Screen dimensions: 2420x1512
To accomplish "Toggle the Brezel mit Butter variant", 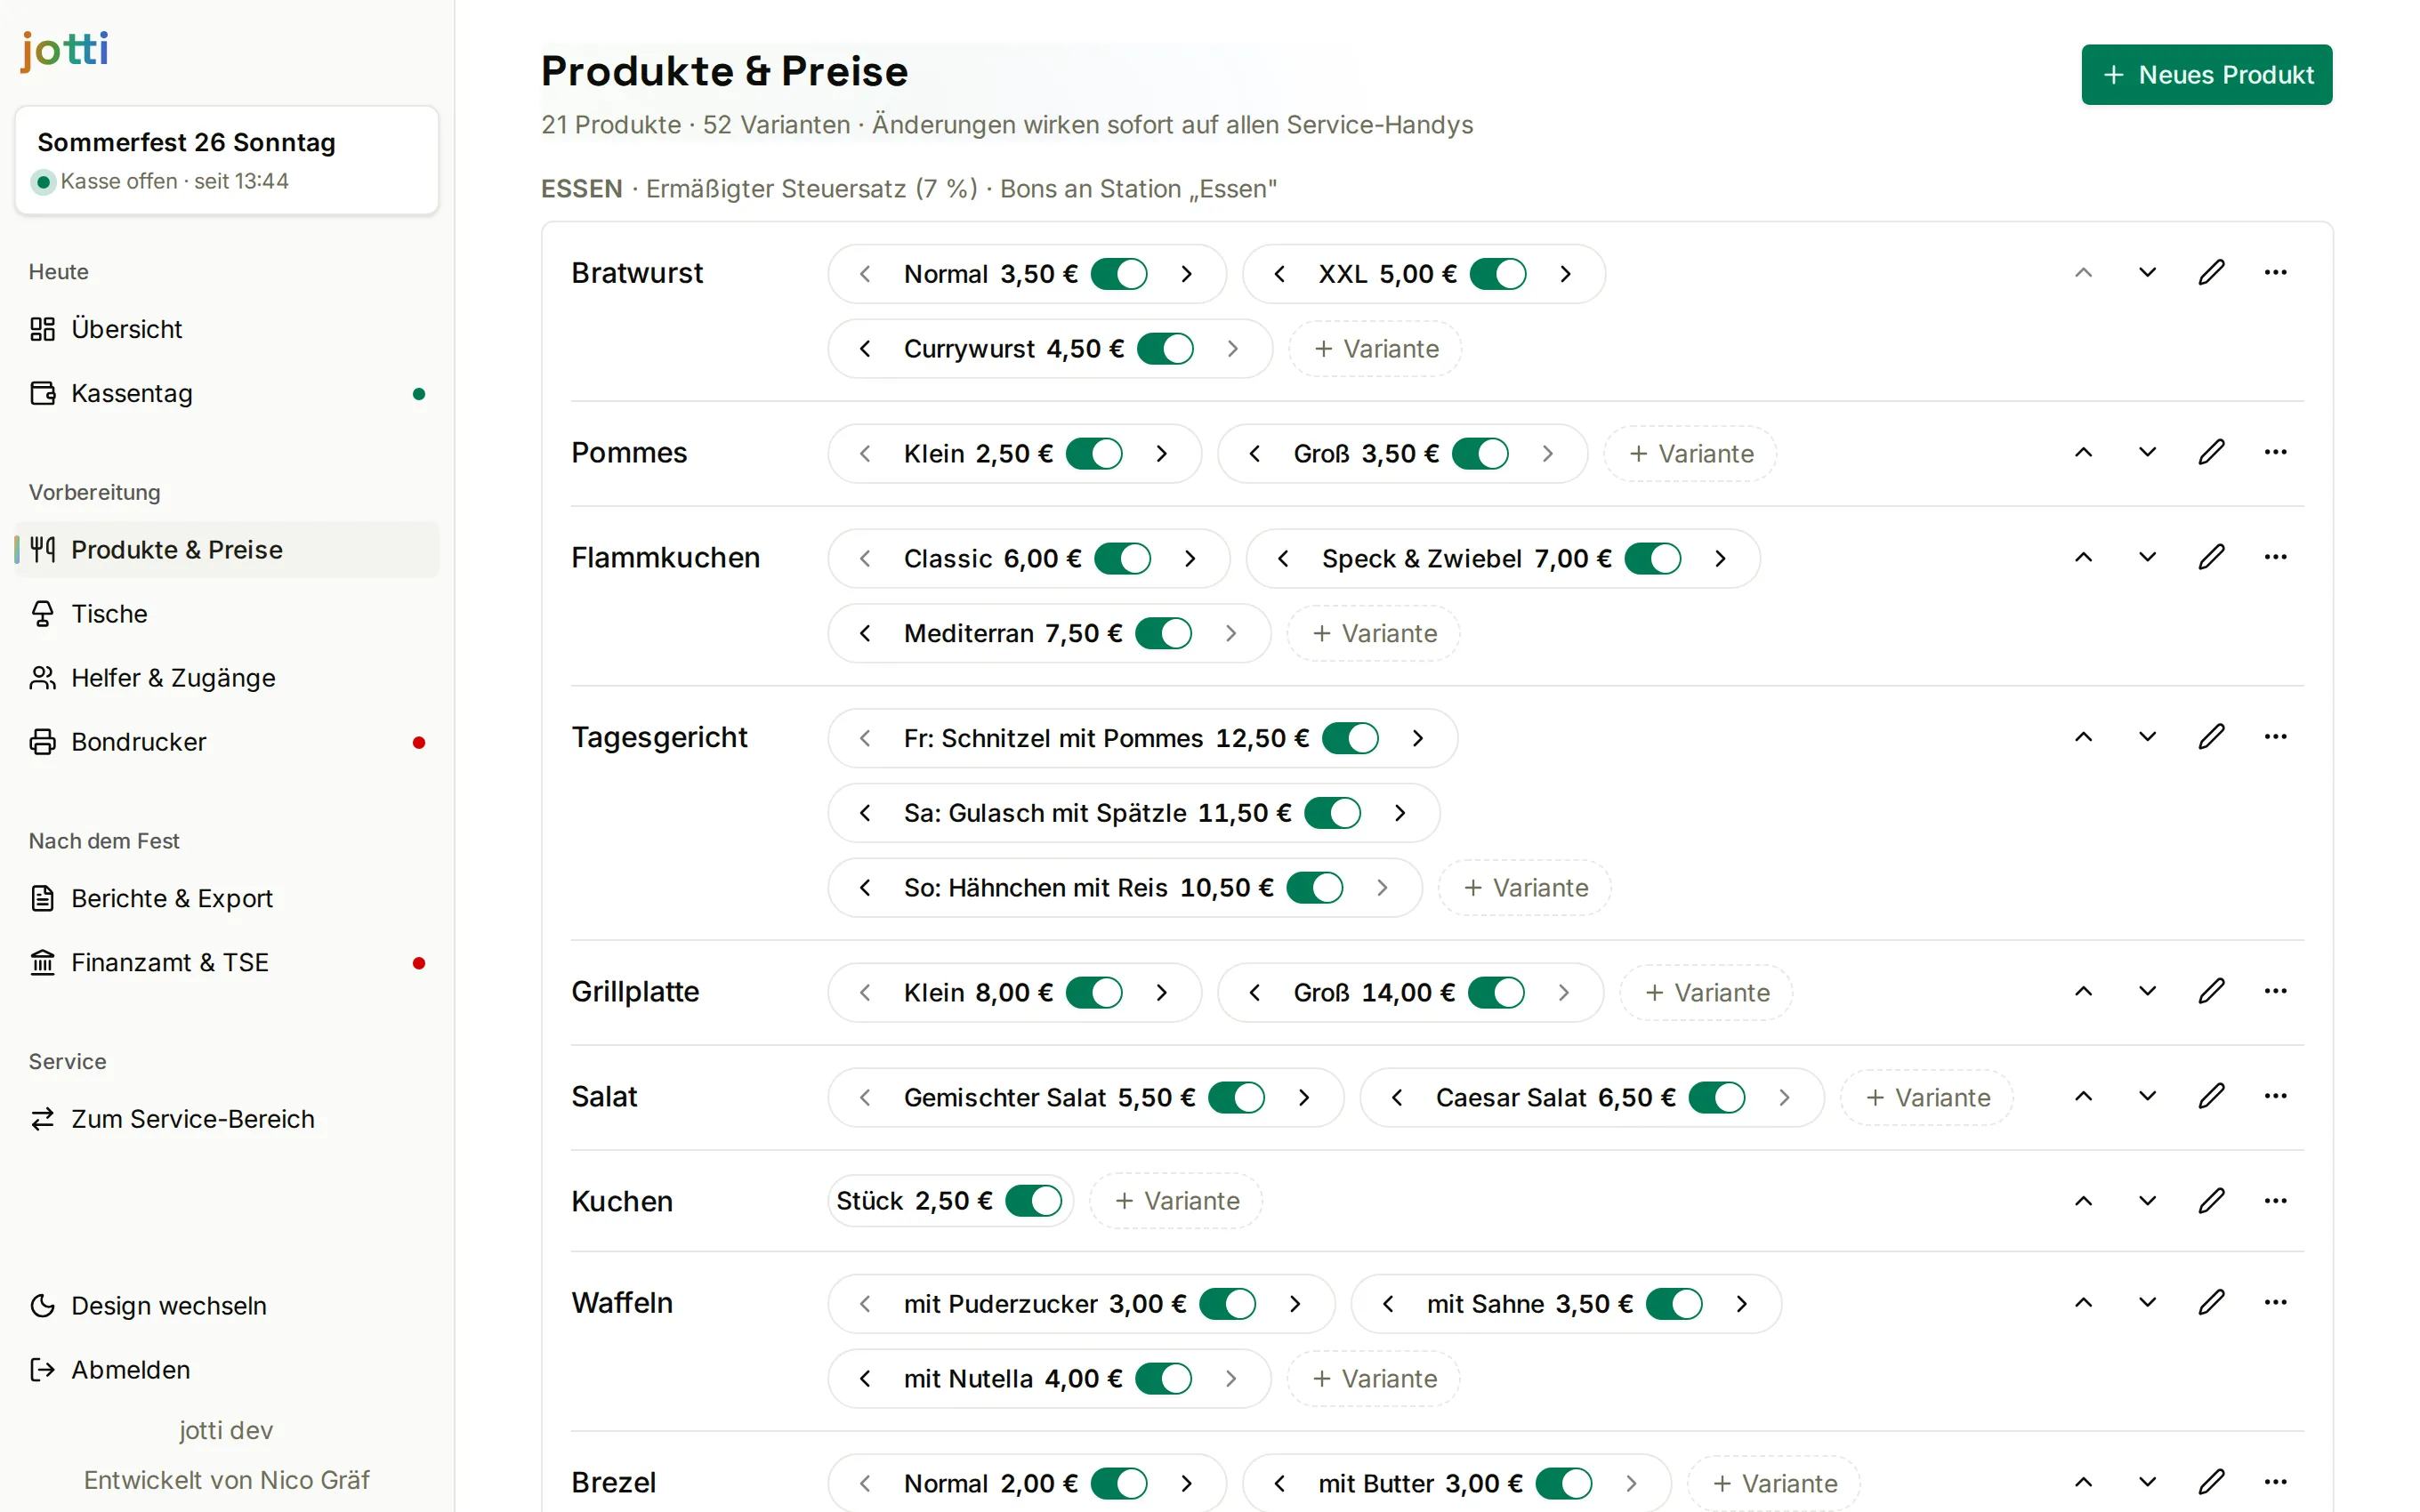I will pos(1563,1484).
